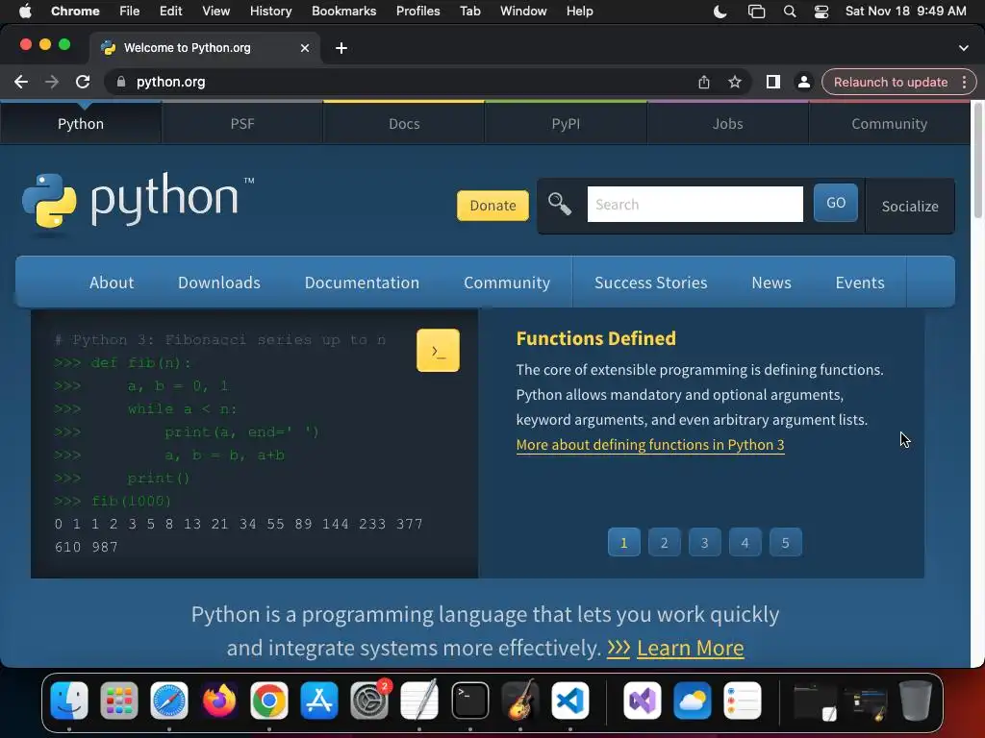This screenshot has height=738, width=985.
Task: Show slide 2 of the carousel
Action: (x=664, y=542)
